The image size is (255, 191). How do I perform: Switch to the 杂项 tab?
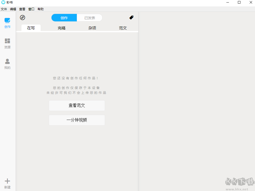(x=92, y=28)
